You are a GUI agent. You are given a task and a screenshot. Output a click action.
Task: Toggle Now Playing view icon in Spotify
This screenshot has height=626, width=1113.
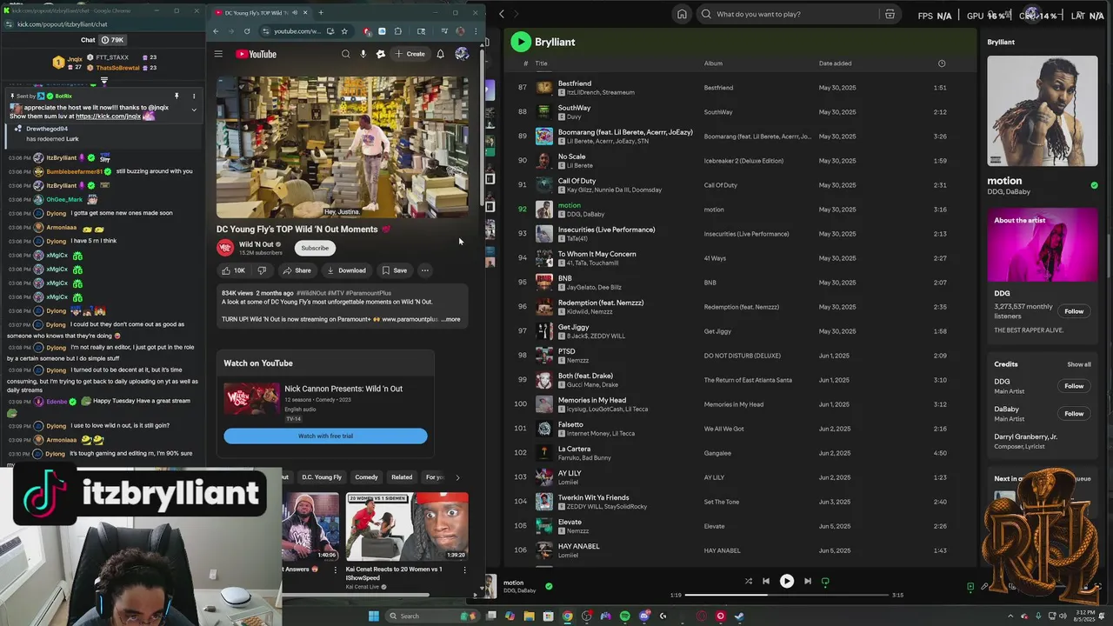pyautogui.click(x=970, y=587)
